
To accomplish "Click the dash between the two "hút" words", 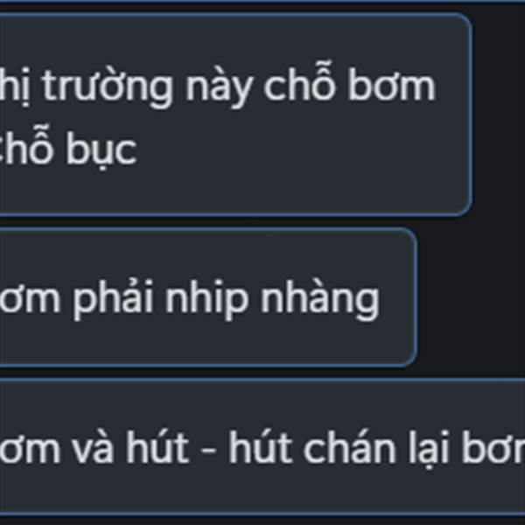I will [208, 449].
